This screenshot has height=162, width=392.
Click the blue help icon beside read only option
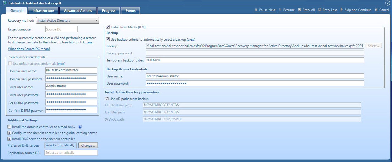(80, 127)
